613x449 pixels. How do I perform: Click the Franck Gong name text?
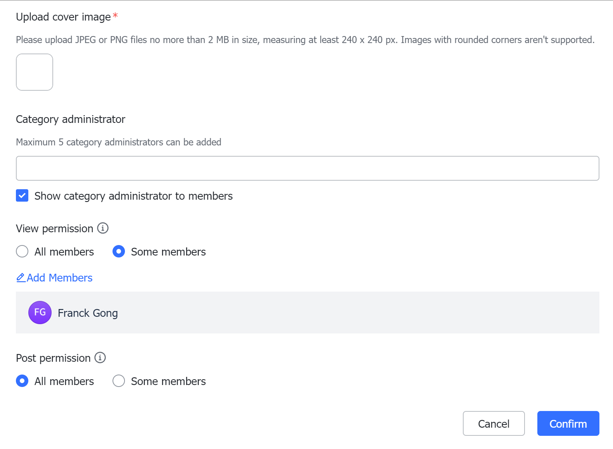point(88,313)
